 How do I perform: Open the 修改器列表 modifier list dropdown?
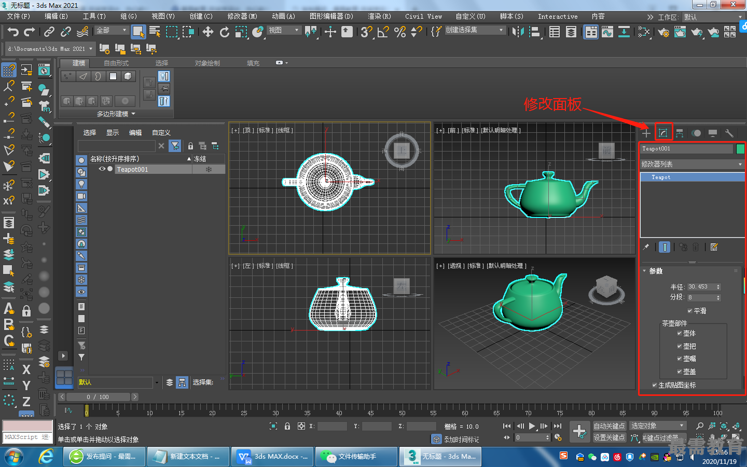point(692,164)
